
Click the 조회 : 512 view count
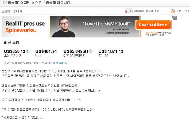[x=183, y=11]
